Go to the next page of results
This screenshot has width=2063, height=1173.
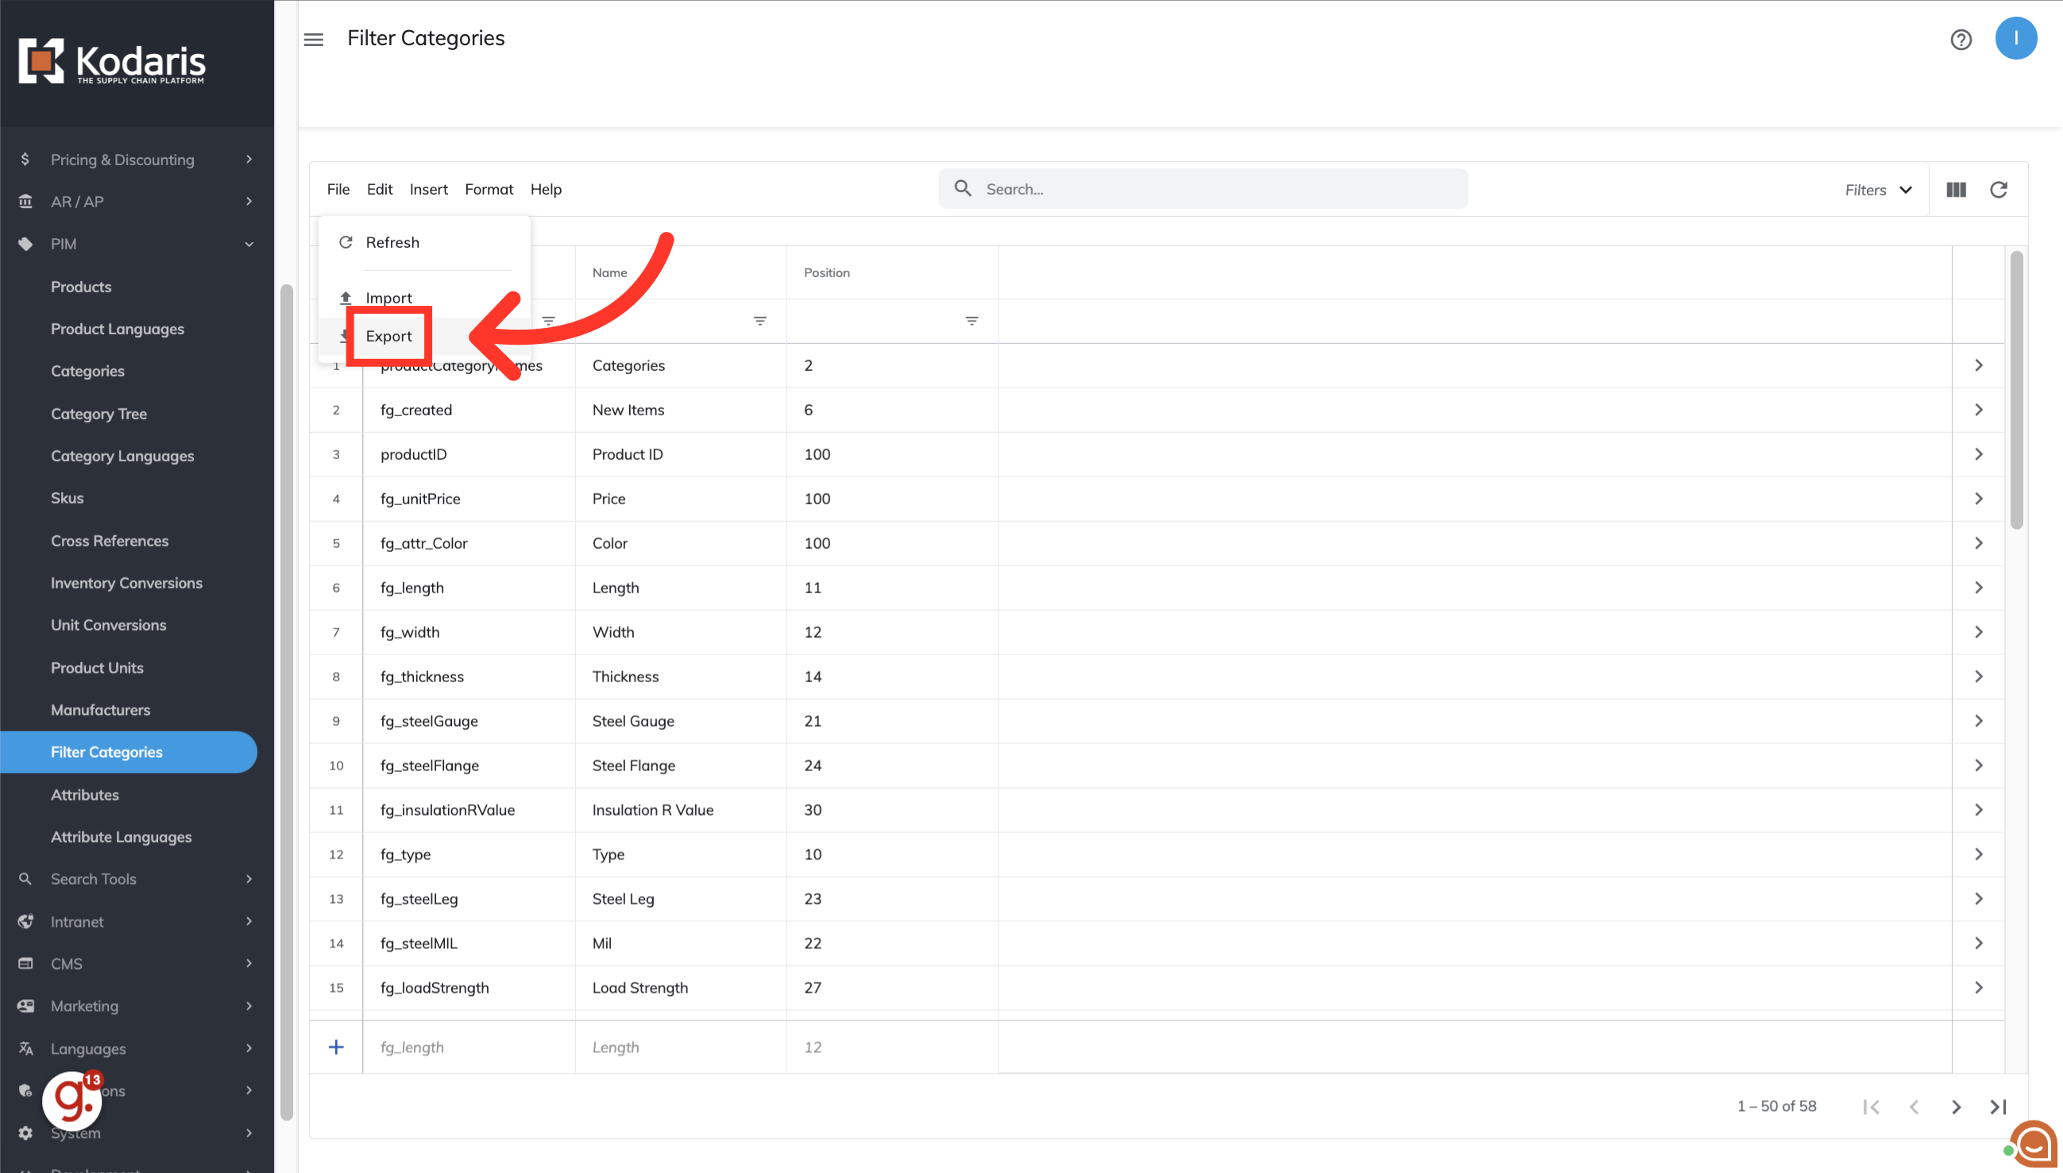click(x=1956, y=1106)
